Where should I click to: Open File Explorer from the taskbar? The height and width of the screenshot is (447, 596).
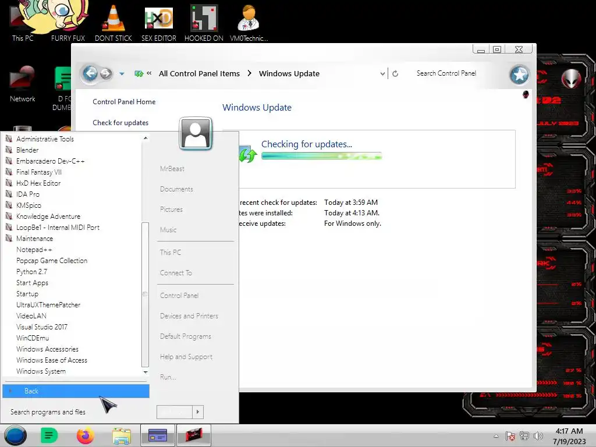point(122,436)
